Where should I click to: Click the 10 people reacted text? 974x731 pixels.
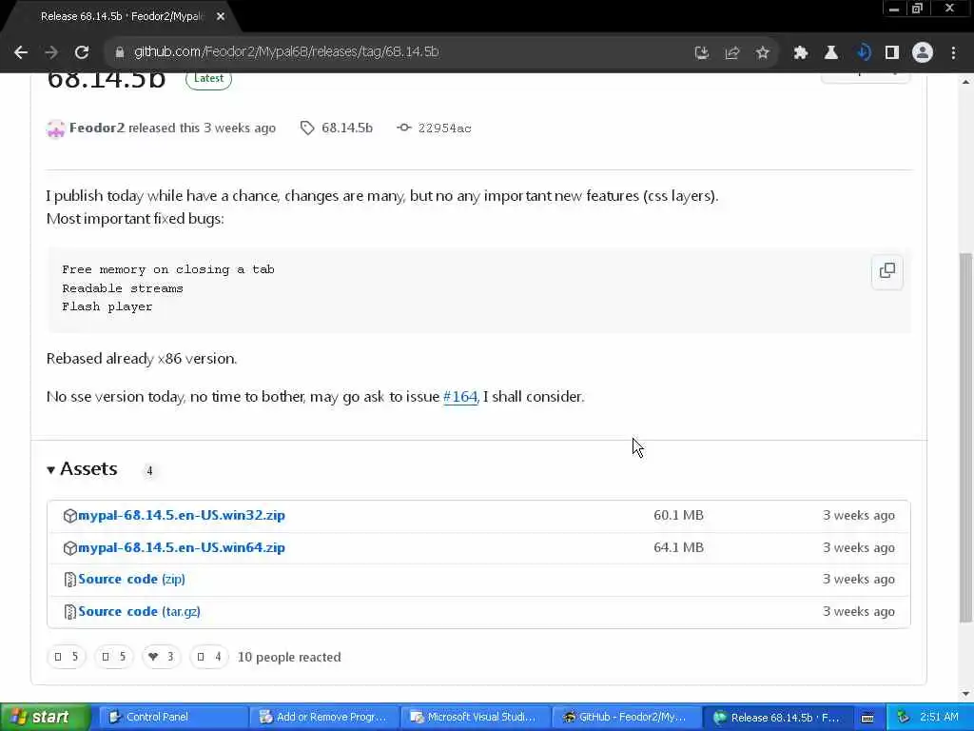289,657
